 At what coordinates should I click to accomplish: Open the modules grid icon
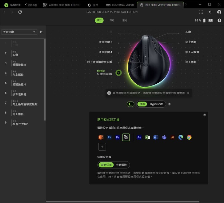point(201,12)
